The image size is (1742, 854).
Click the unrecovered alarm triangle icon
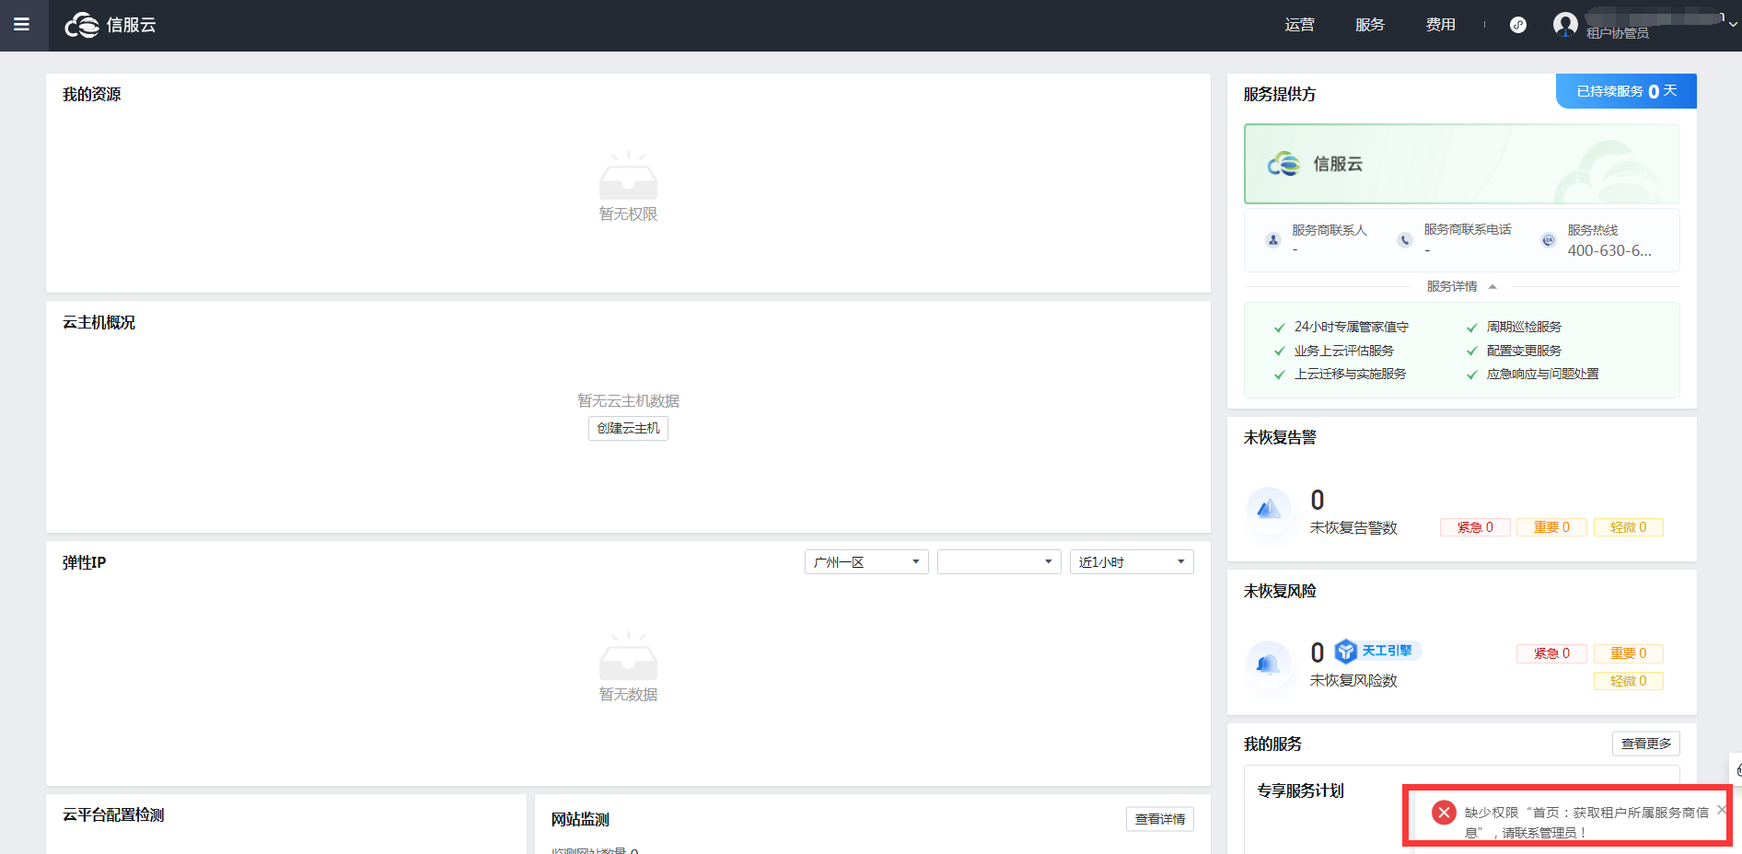pyautogui.click(x=1269, y=509)
